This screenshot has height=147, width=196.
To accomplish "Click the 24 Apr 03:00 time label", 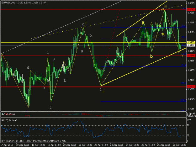I will coord(117,145).
